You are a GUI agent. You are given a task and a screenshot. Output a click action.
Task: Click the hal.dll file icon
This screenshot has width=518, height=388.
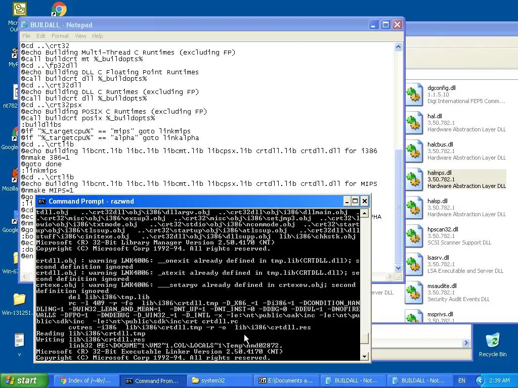pos(414,123)
